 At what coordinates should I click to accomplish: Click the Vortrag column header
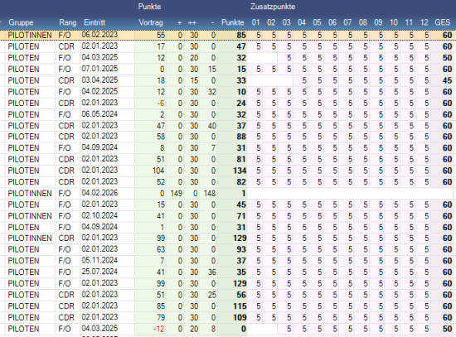[x=151, y=22]
